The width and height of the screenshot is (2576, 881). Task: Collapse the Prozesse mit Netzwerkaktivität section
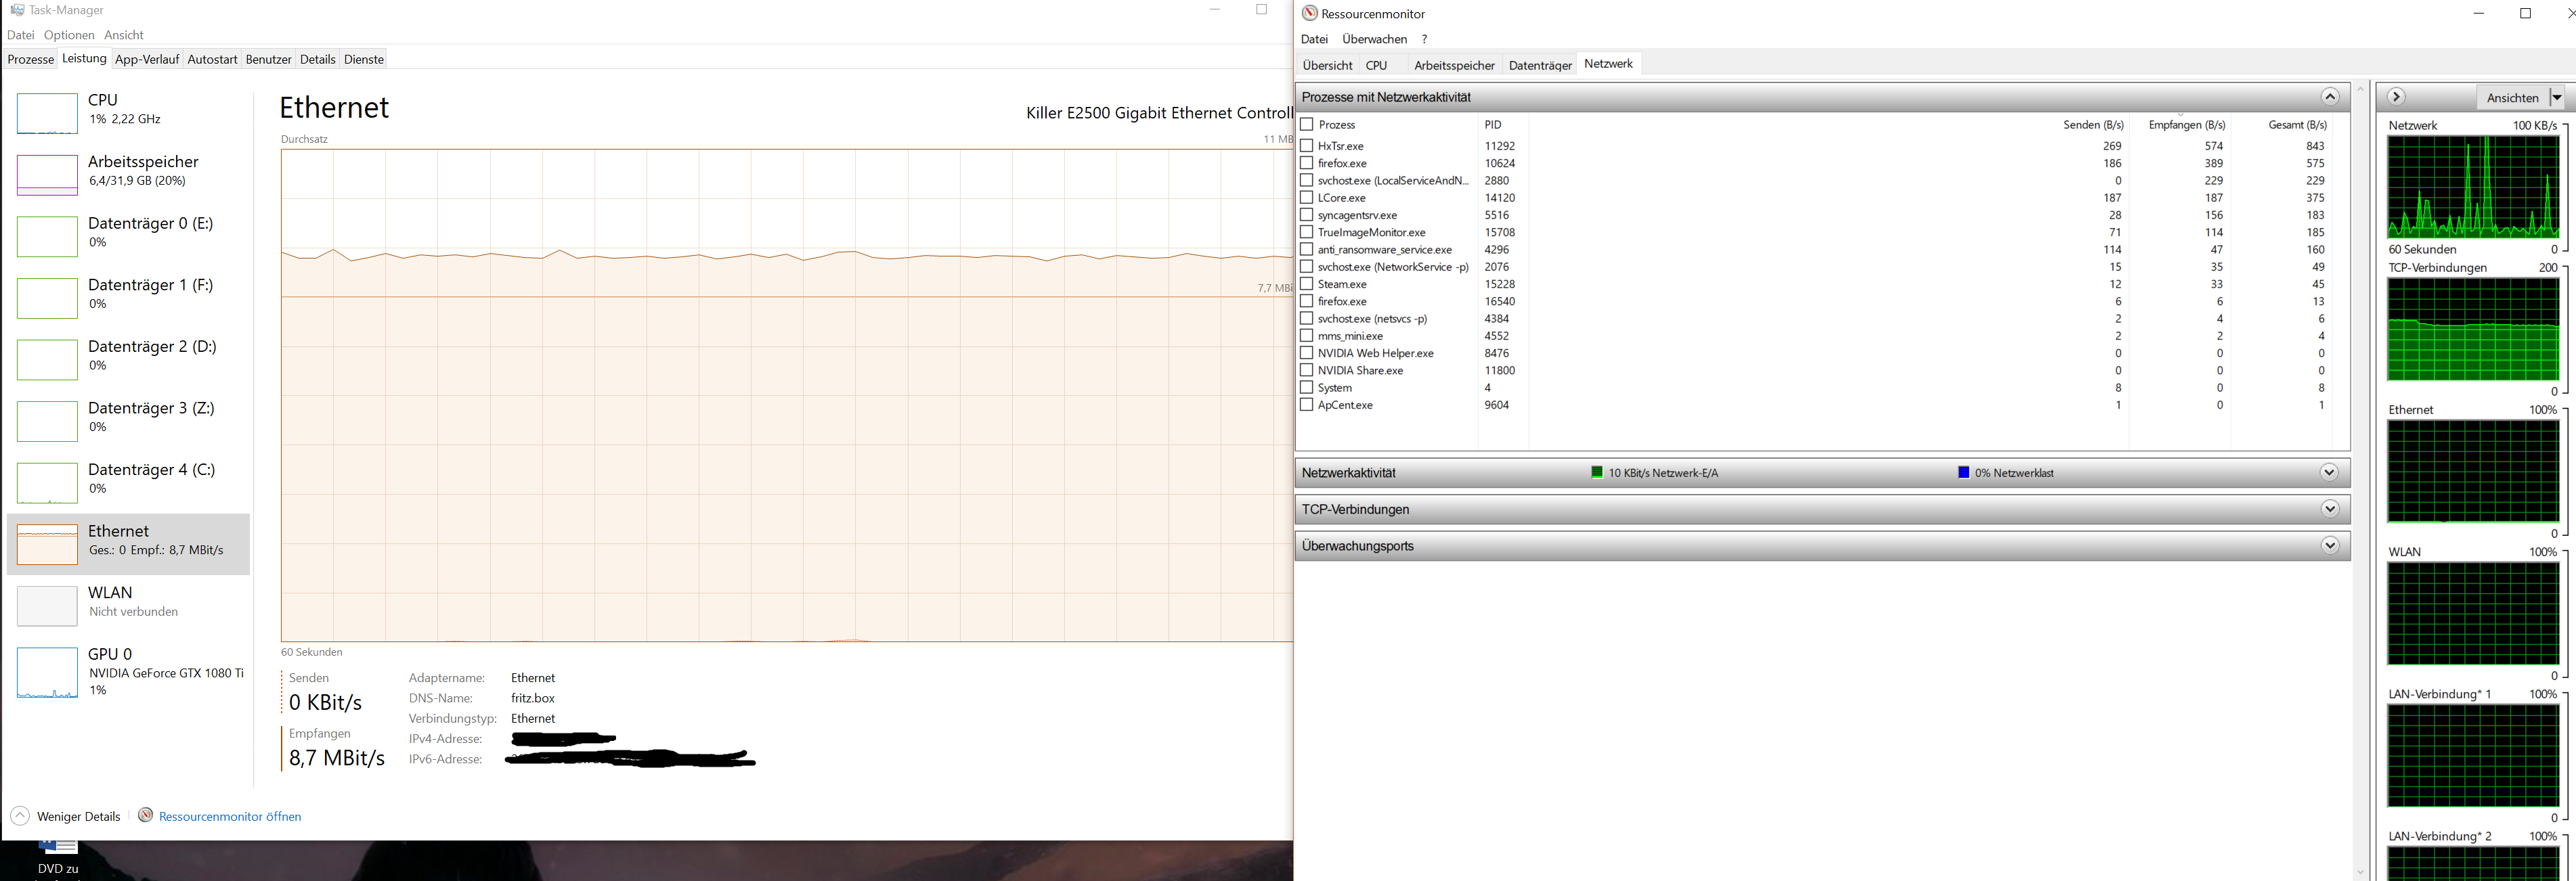click(x=2329, y=97)
